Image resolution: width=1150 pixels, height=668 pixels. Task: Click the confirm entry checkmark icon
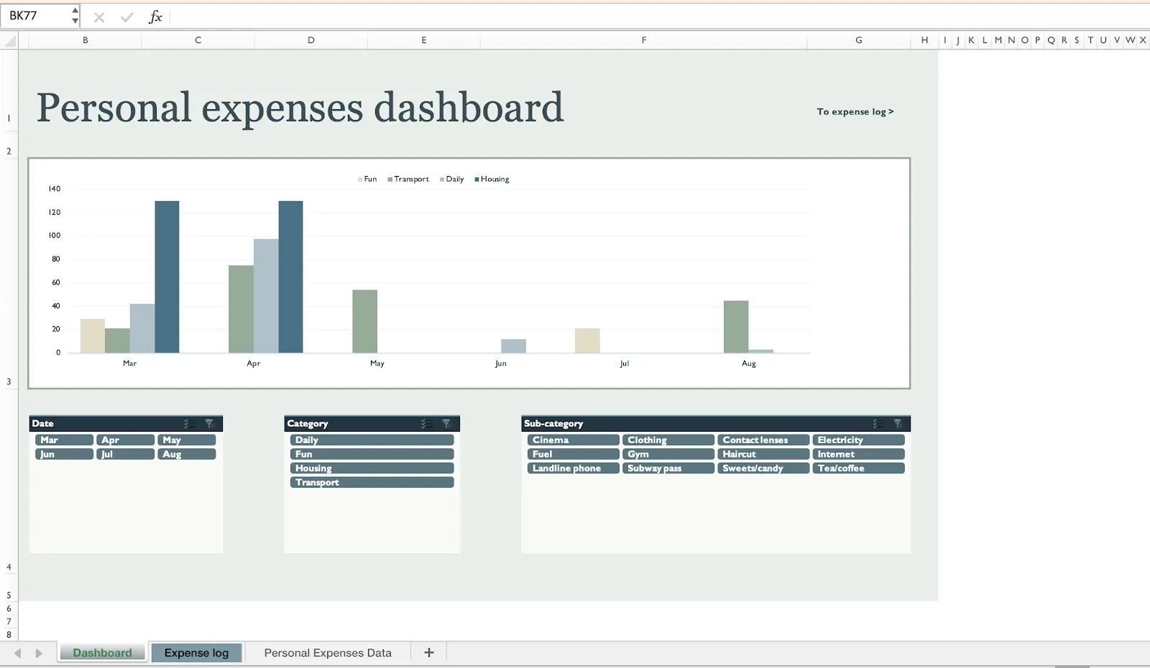pos(127,17)
